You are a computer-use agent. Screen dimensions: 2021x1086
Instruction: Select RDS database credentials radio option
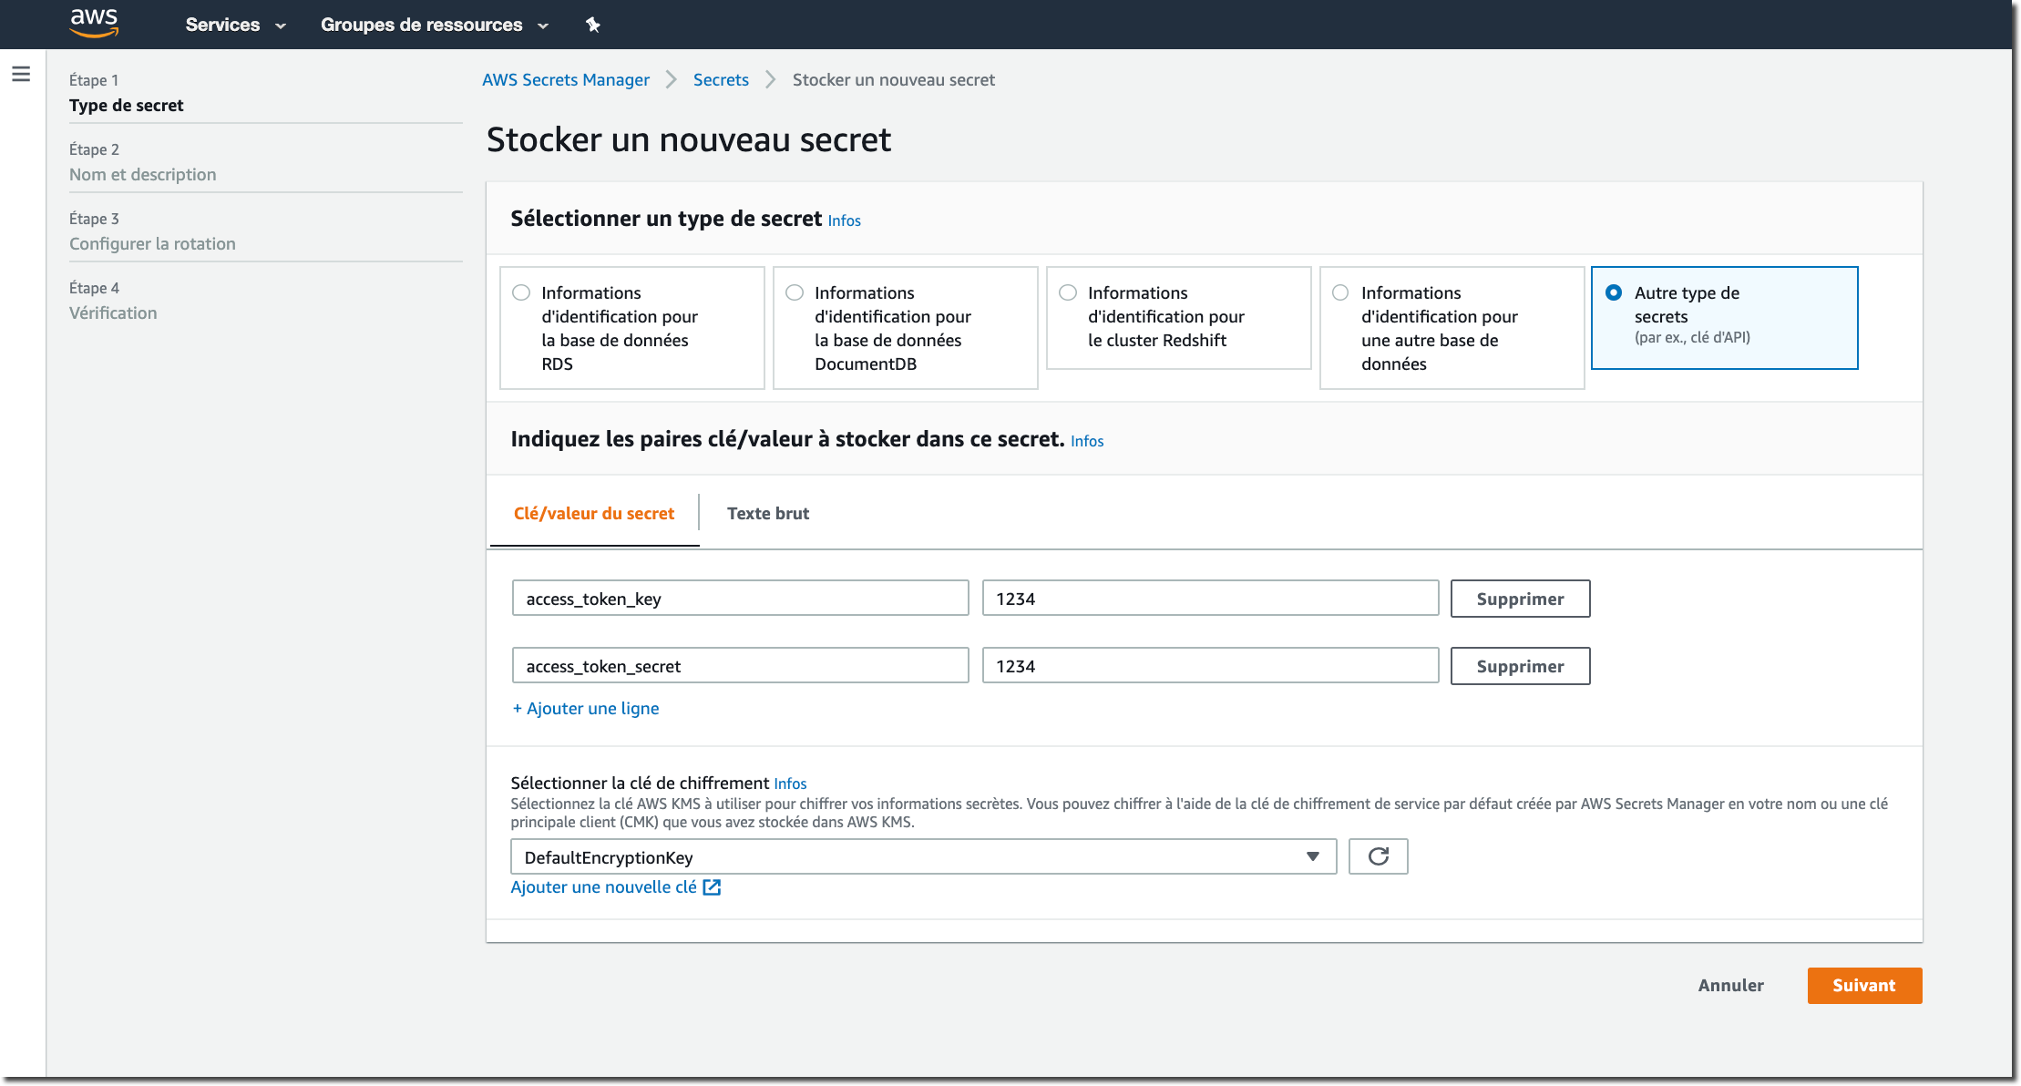(521, 292)
